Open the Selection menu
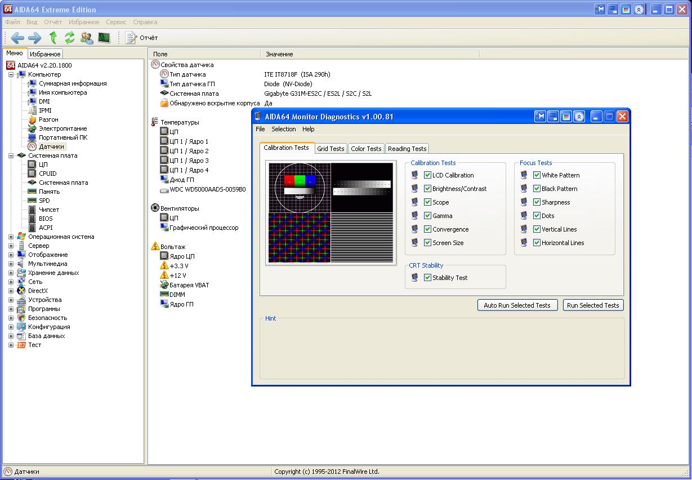692x480 pixels. 283,129
